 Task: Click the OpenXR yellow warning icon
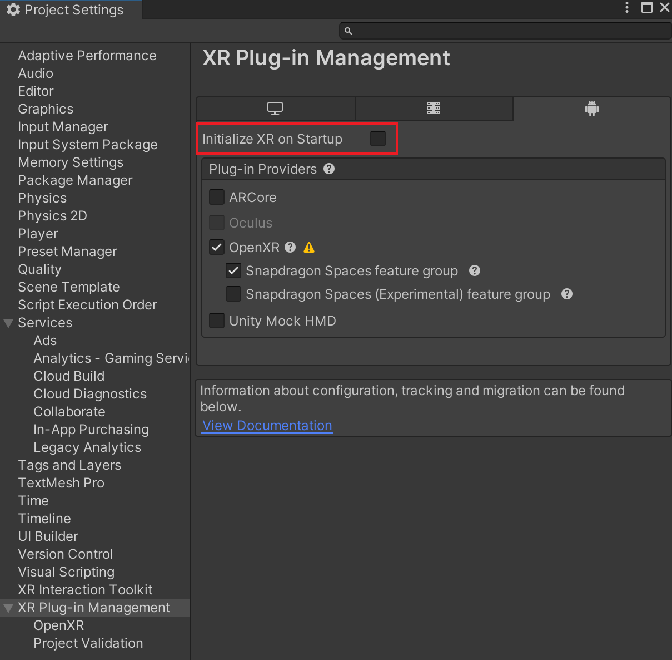coord(309,248)
